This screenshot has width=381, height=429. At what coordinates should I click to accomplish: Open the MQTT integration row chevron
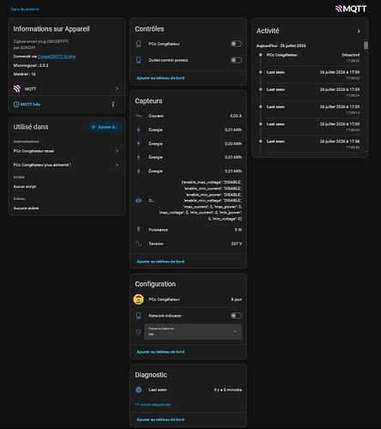coord(117,88)
